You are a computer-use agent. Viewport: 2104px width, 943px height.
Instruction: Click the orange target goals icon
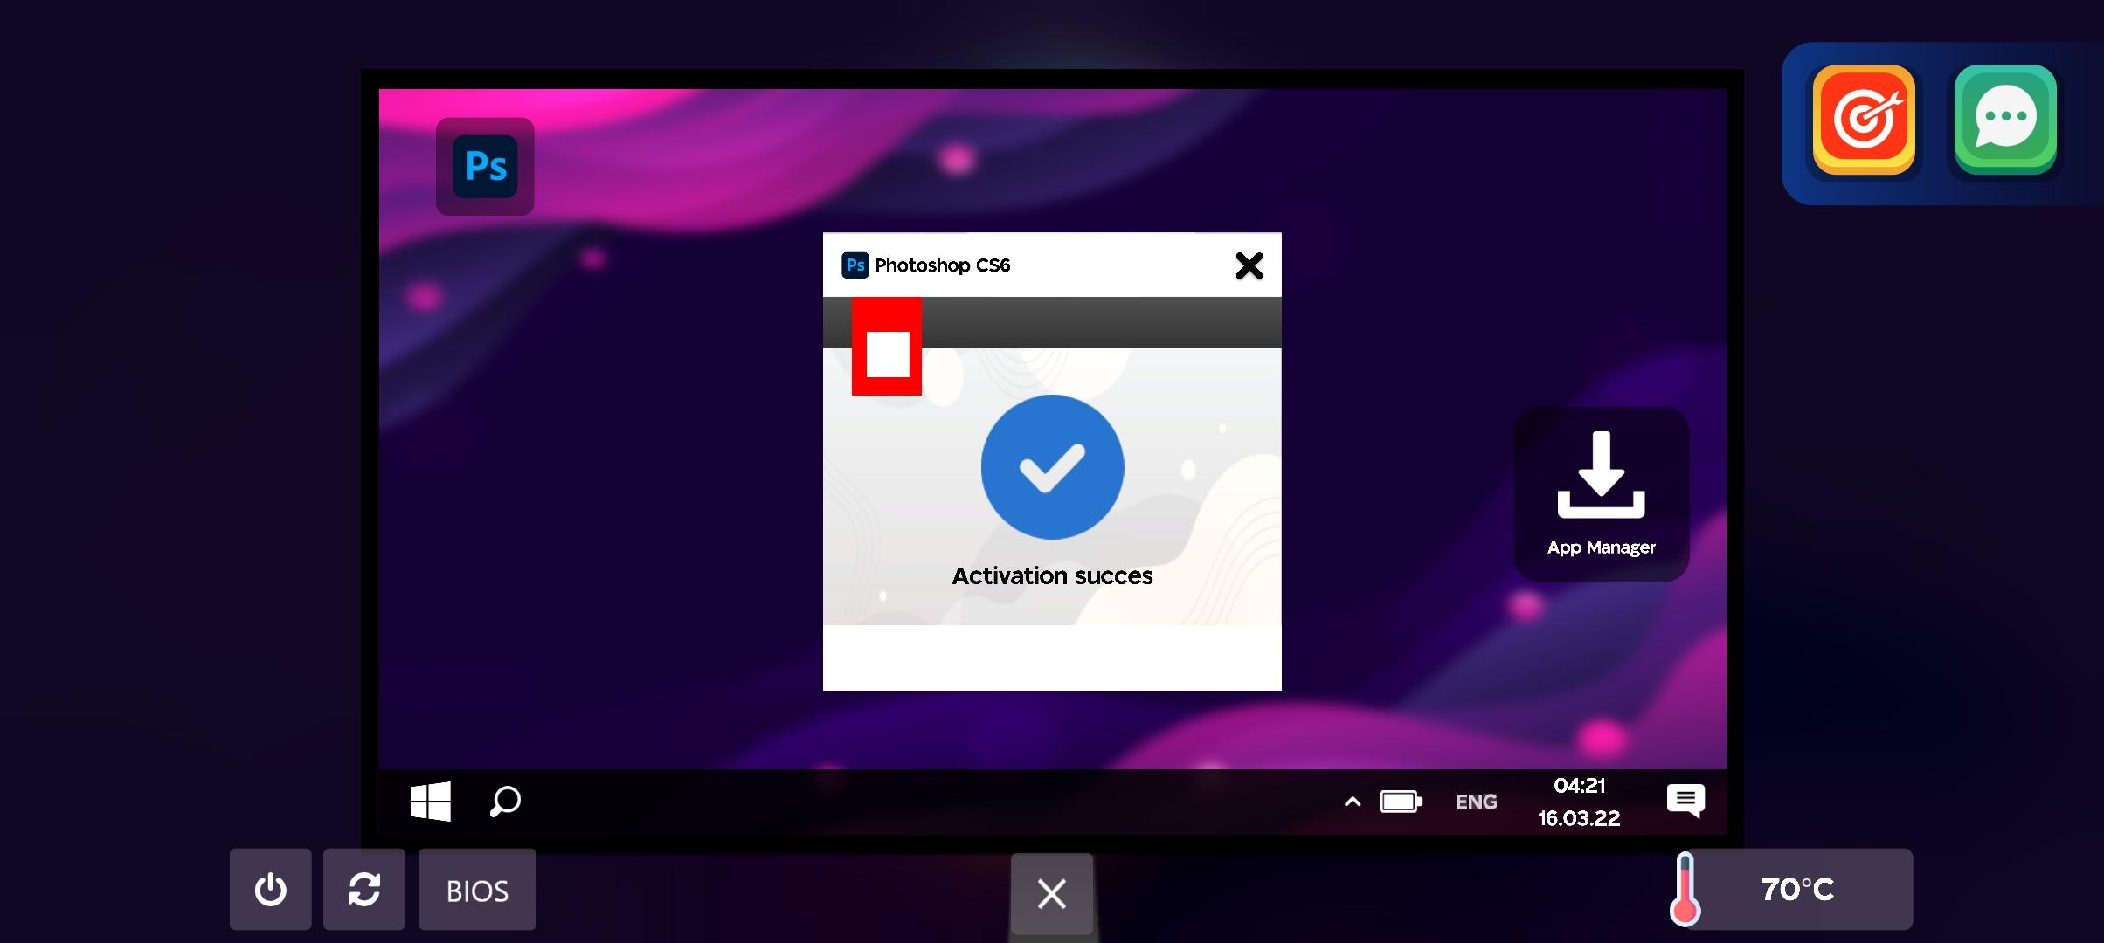[1864, 120]
